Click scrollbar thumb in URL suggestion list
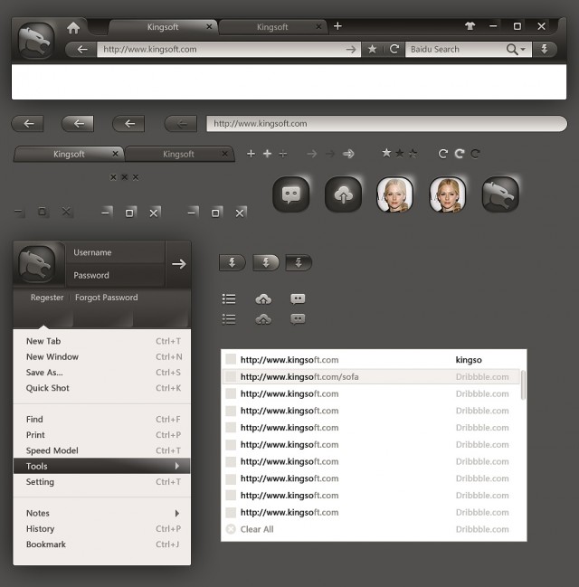Image resolution: width=579 pixels, height=587 pixels. [523, 384]
